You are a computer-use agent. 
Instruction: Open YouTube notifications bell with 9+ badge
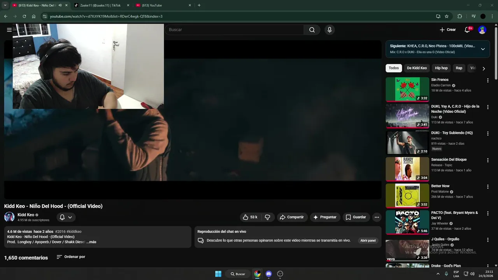tap(468, 30)
